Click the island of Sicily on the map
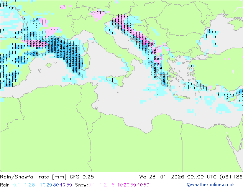The width and height of the screenshot is (243, 188). point(116,80)
